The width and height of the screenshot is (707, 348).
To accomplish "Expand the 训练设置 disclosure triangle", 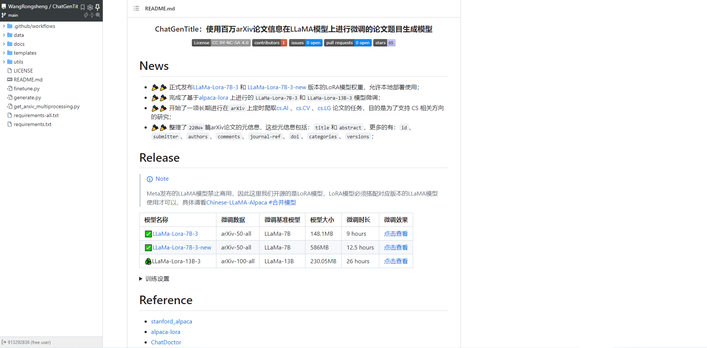I will 141,279.
